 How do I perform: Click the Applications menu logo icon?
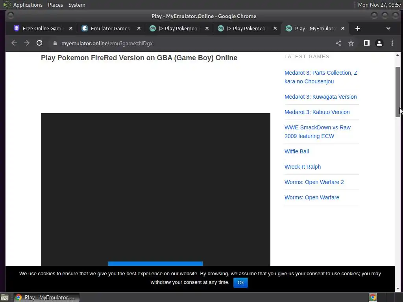6,5
